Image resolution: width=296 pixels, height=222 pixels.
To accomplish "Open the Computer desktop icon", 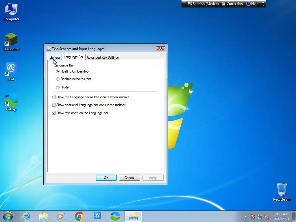I will coord(11,12).
